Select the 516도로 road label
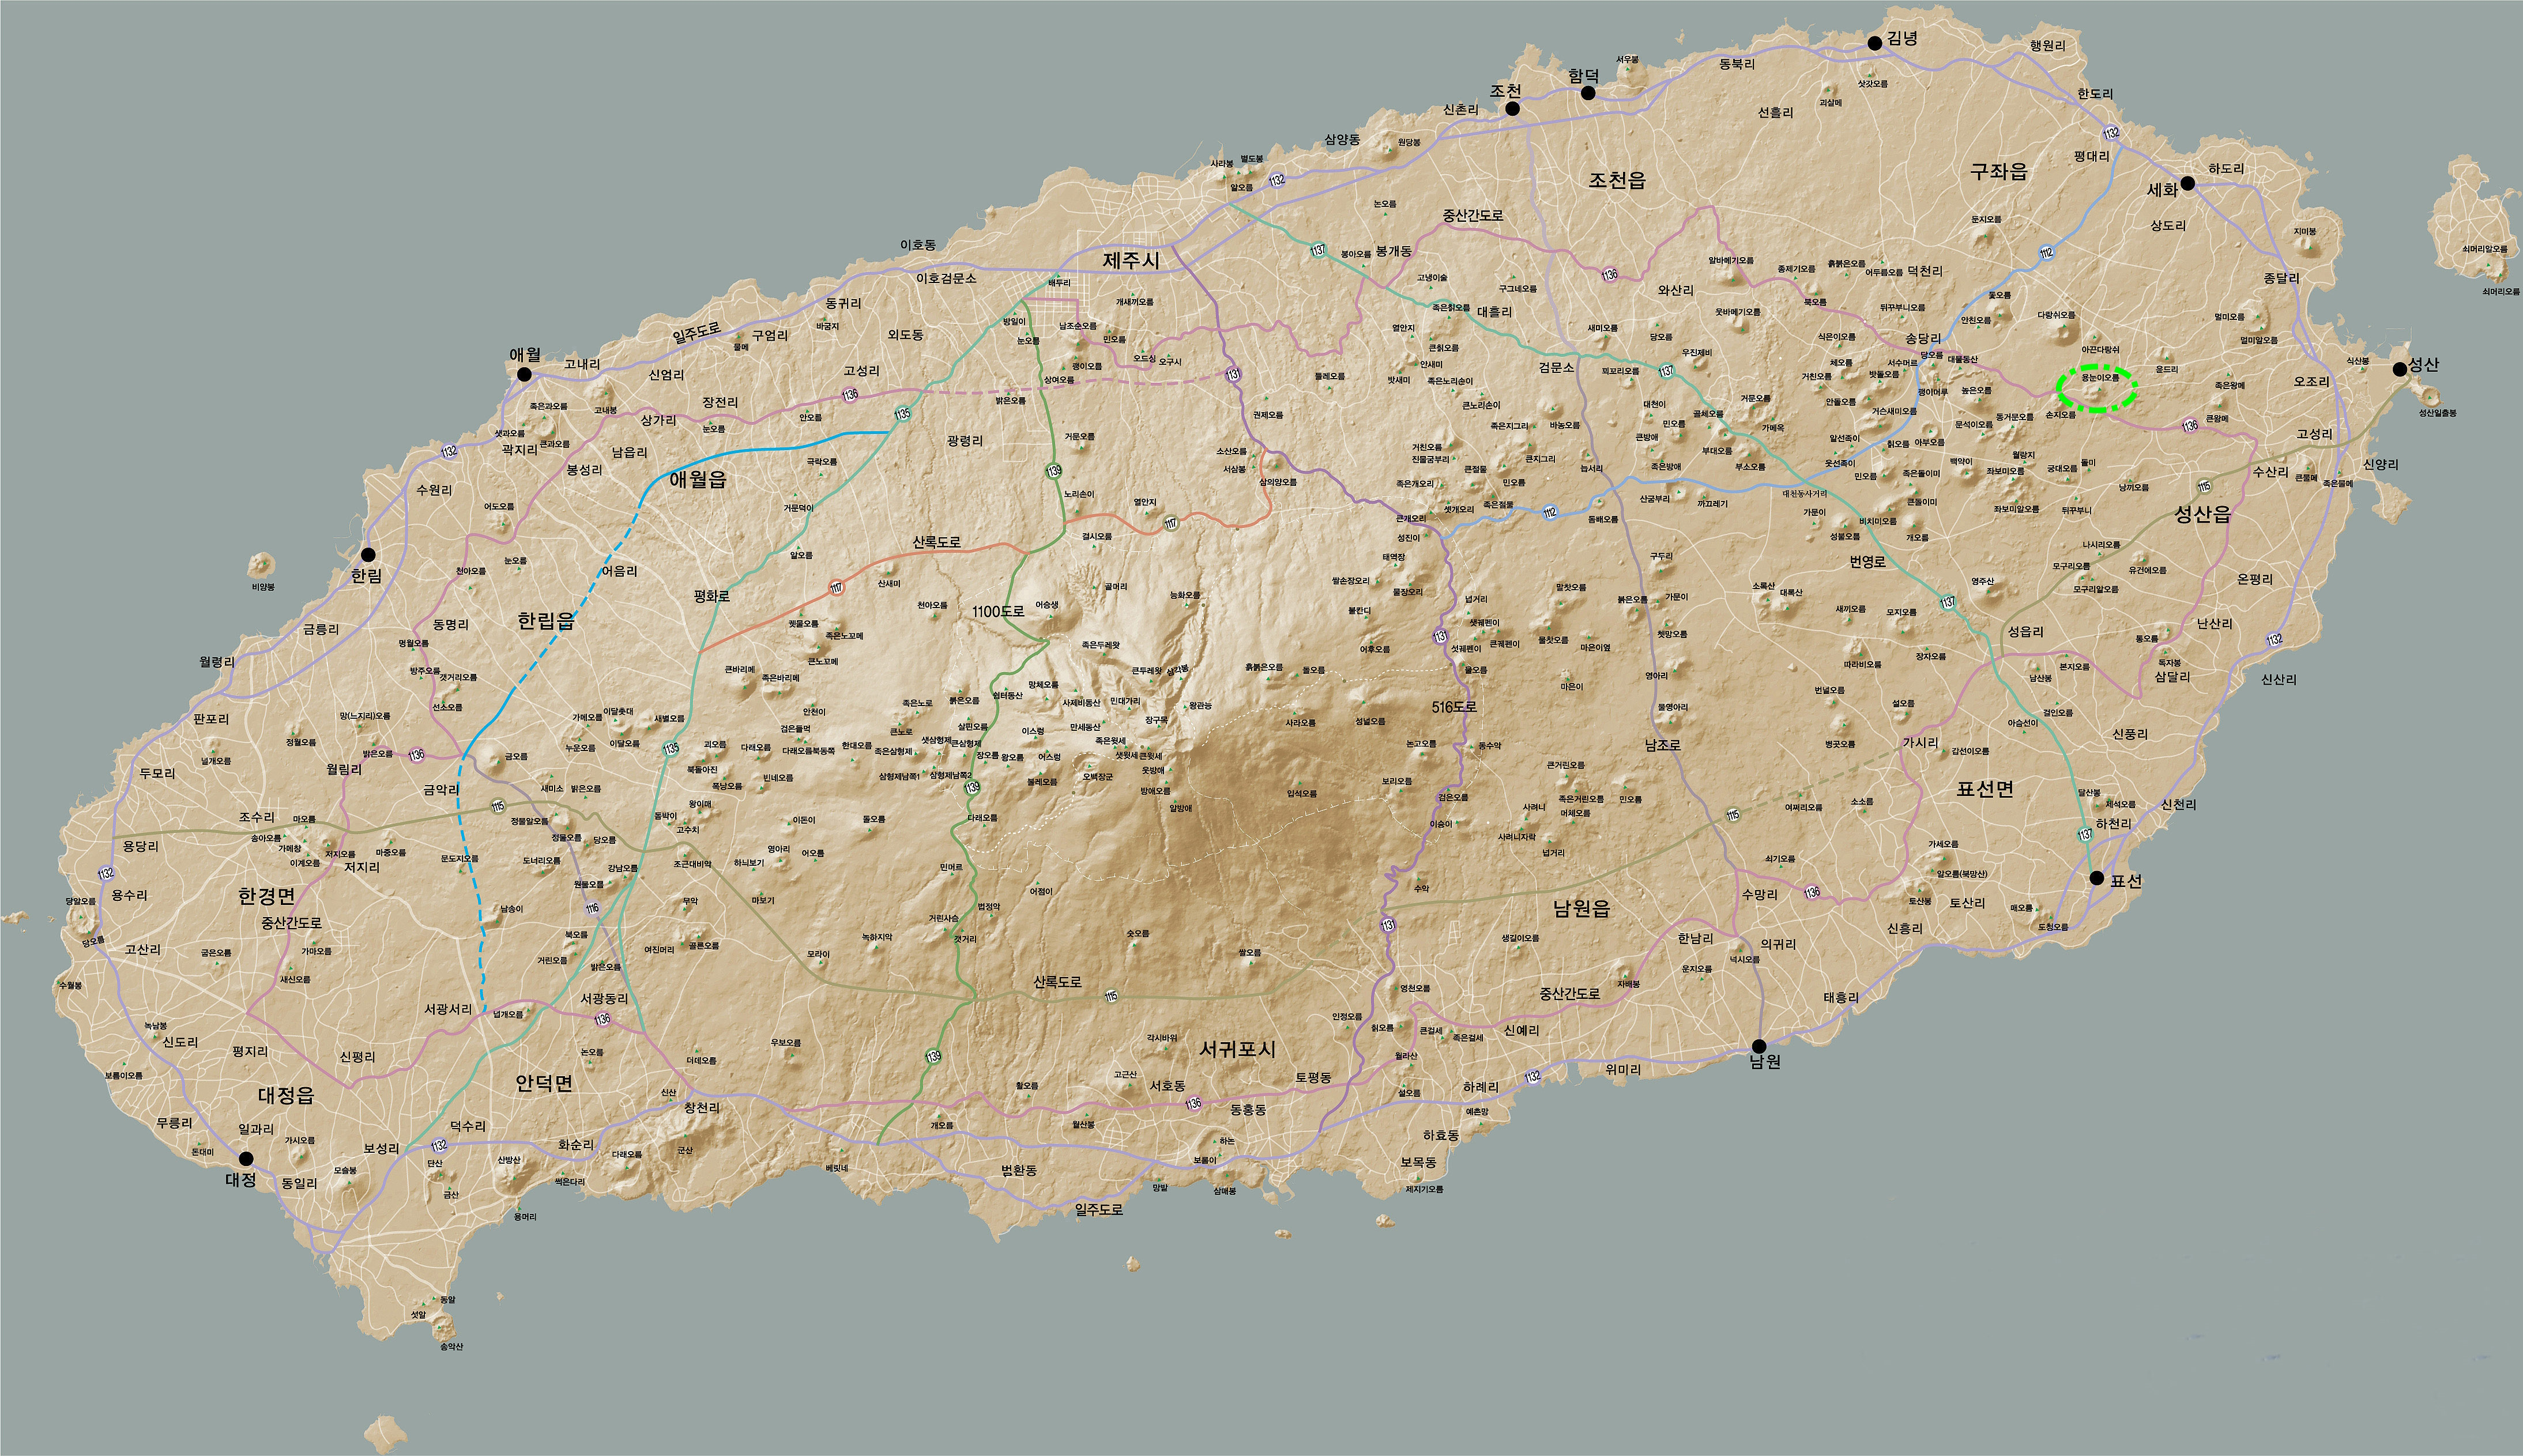The image size is (2523, 1456). pos(1454,706)
